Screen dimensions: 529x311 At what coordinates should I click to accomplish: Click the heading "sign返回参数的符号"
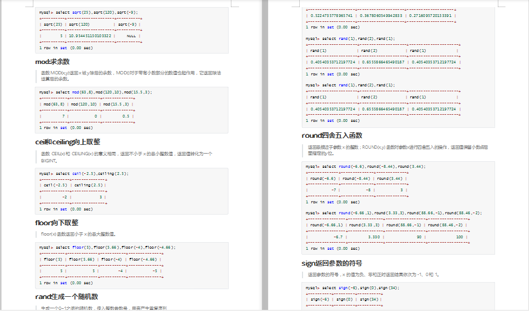point(332,263)
